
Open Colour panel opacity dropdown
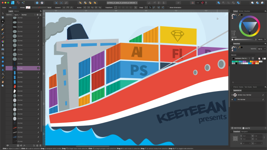(x=265, y=40)
